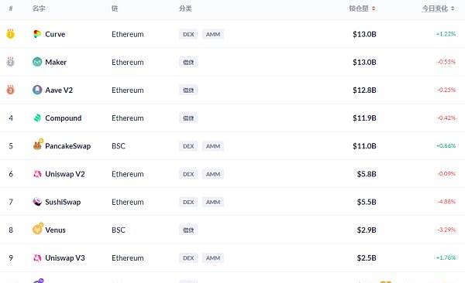Click the Compound logo icon
This screenshot has width=465, height=283.
point(37,118)
